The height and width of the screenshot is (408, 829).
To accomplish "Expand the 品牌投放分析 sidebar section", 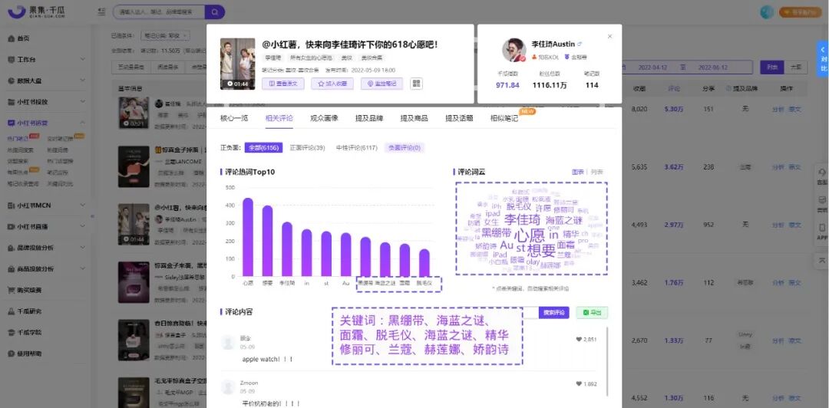I will 47,248.
